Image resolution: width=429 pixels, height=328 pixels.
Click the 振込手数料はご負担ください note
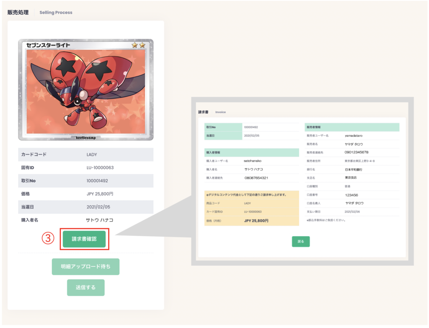(x=326, y=220)
